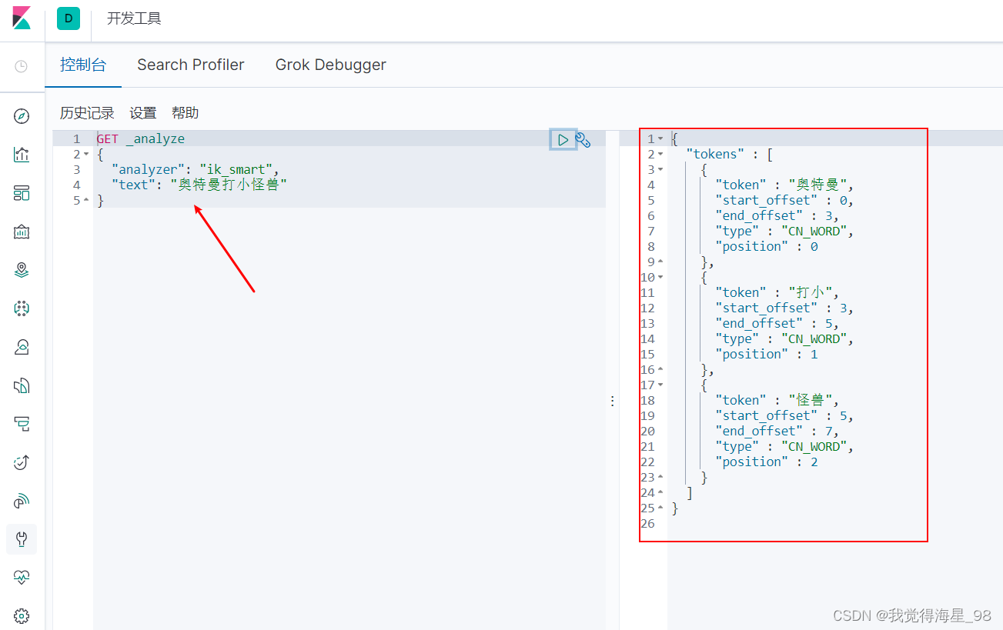Select Dev Tools wrench icon in sidebar
This screenshot has width=1003, height=630.
tap(22, 538)
